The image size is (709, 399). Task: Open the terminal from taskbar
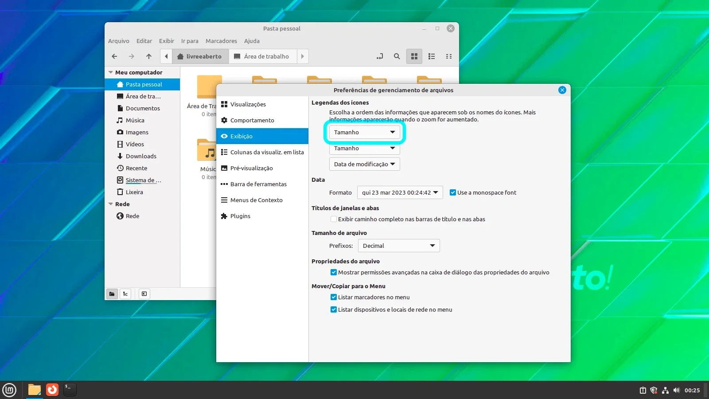pos(70,390)
